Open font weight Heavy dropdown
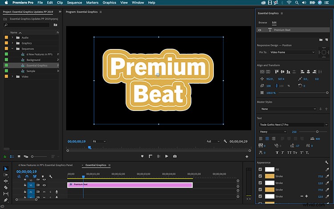This screenshot has width=334, height=209. tap(273, 131)
